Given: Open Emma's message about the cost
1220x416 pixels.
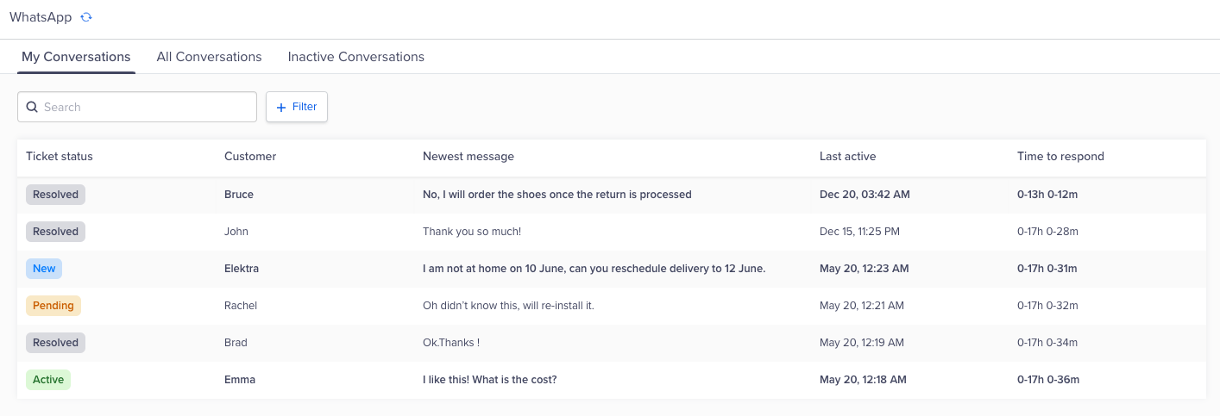Looking at the screenshot, I should tap(489, 380).
